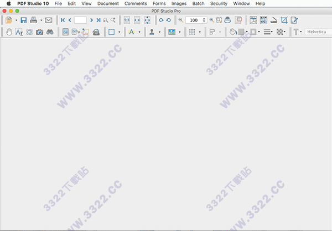Rotate view clockwise

162,20
